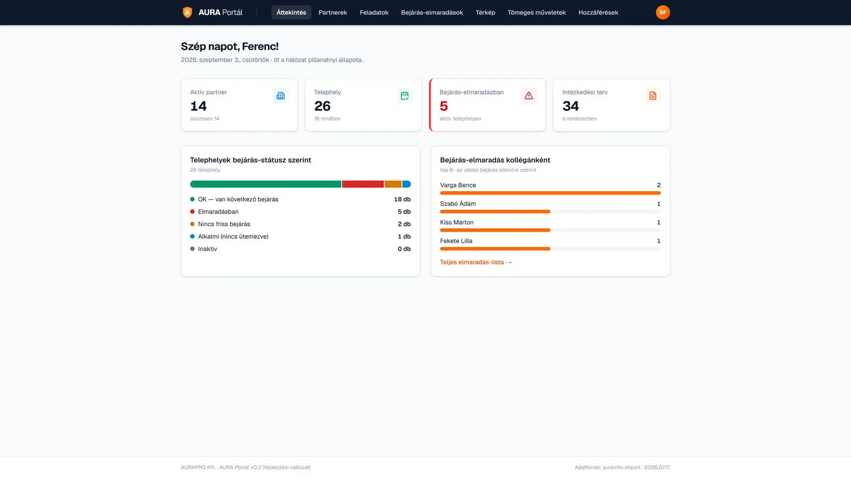The height and width of the screenshot is (478, 851).
Task: Click the 'Szép napot, Ferenc!' greeting
Action: [230, 47]
